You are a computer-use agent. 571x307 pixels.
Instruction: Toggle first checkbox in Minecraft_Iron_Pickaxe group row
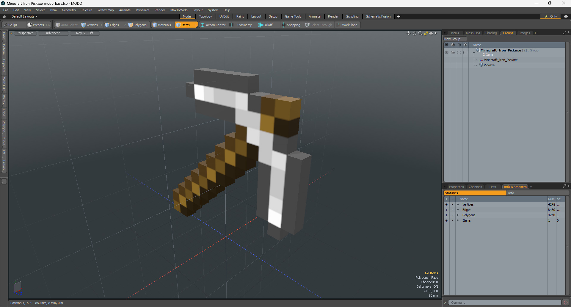[459, 52]
